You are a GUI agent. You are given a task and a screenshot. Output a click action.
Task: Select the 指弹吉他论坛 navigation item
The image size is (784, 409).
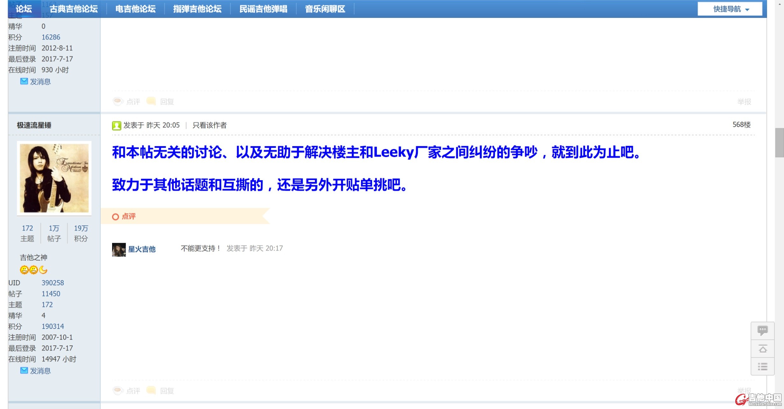point(197,9)
